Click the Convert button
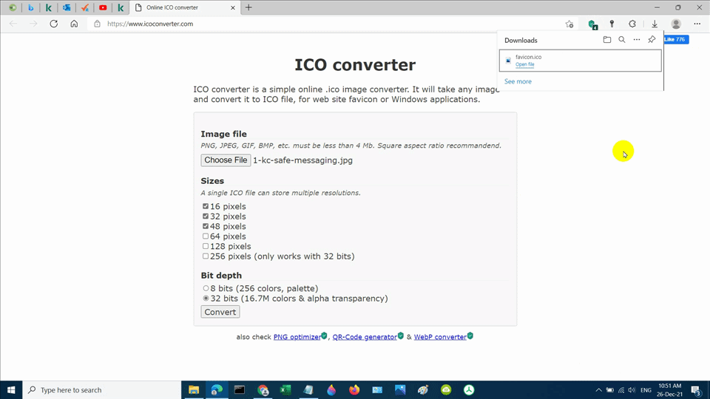The height and width of the screenshot is (399, 710). 220,312
